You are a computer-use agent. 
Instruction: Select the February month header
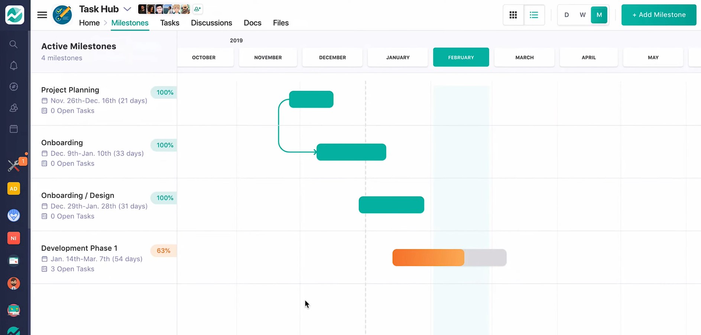coord(461,57)
